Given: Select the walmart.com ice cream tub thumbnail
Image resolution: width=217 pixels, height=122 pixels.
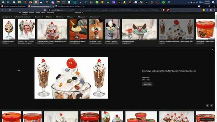Looking at the screenshot, I should pyautogui.click(x=205, y=29).
